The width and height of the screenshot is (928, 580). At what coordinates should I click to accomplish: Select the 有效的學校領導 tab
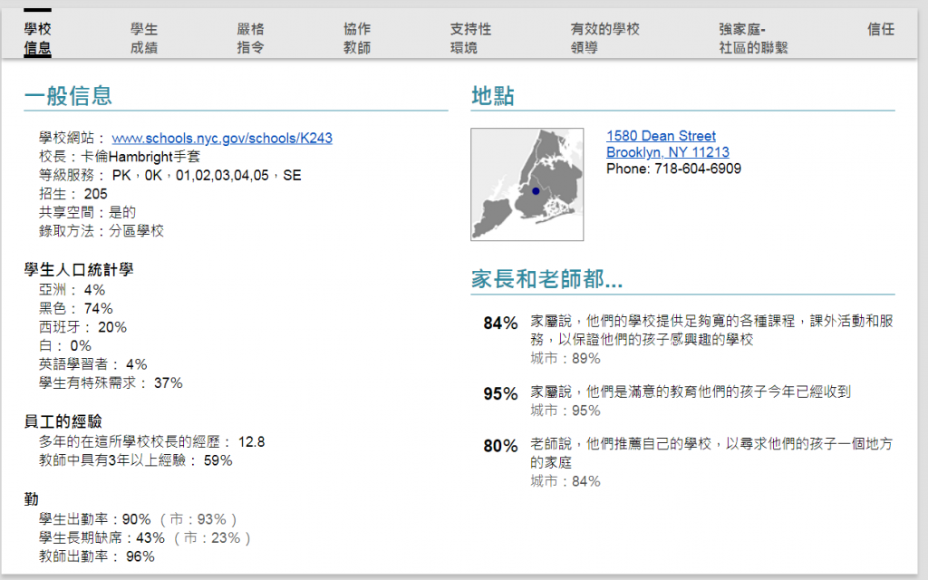604,38
